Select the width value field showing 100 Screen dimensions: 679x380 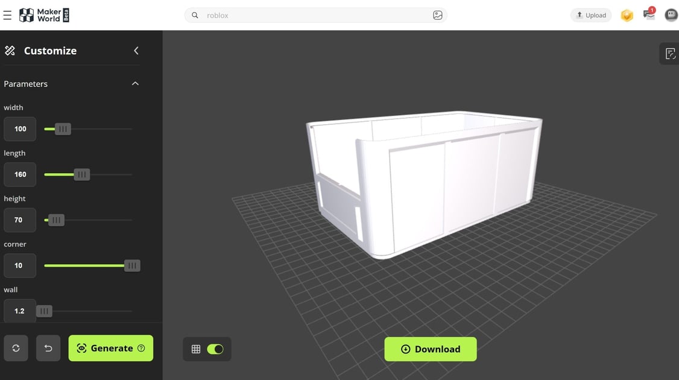[19, 128]
